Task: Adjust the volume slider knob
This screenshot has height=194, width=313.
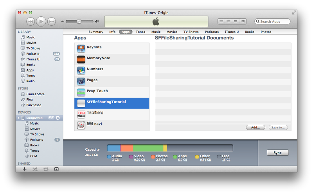Action: [x=79, y=21]
